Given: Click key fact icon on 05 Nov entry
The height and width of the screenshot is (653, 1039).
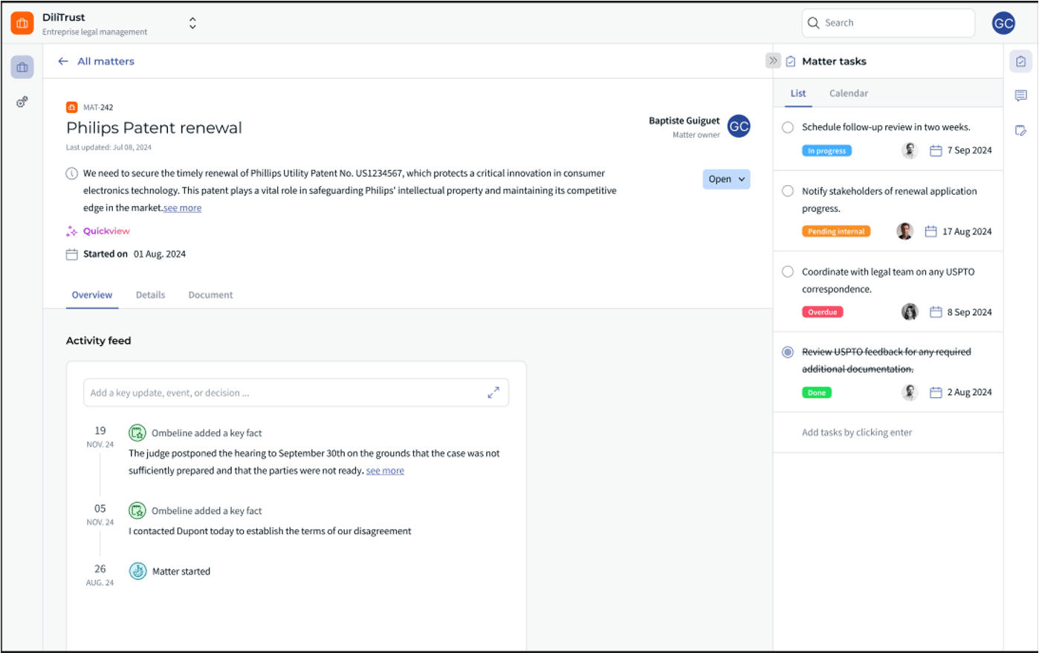Looking at the screenshot, I should tap(137, 511).
